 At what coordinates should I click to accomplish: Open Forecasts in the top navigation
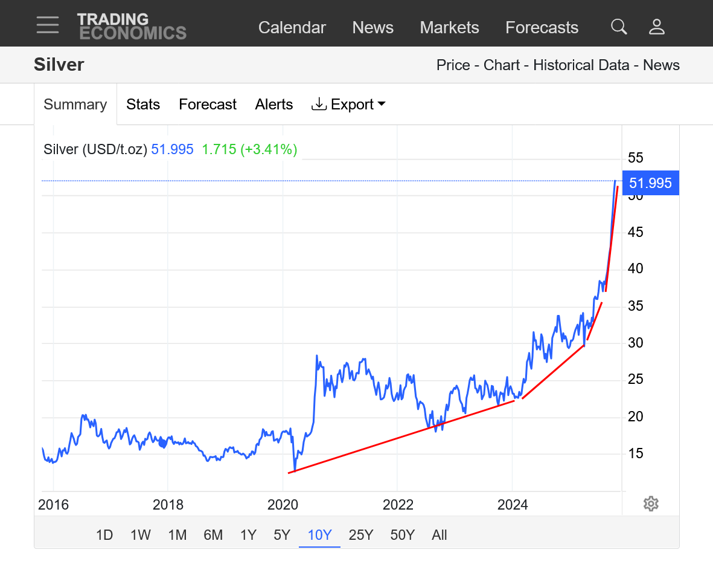point(542,28)
